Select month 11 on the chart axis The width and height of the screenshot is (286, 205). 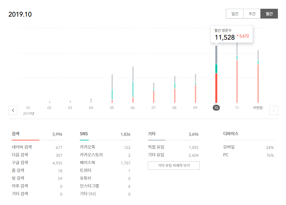237,108
